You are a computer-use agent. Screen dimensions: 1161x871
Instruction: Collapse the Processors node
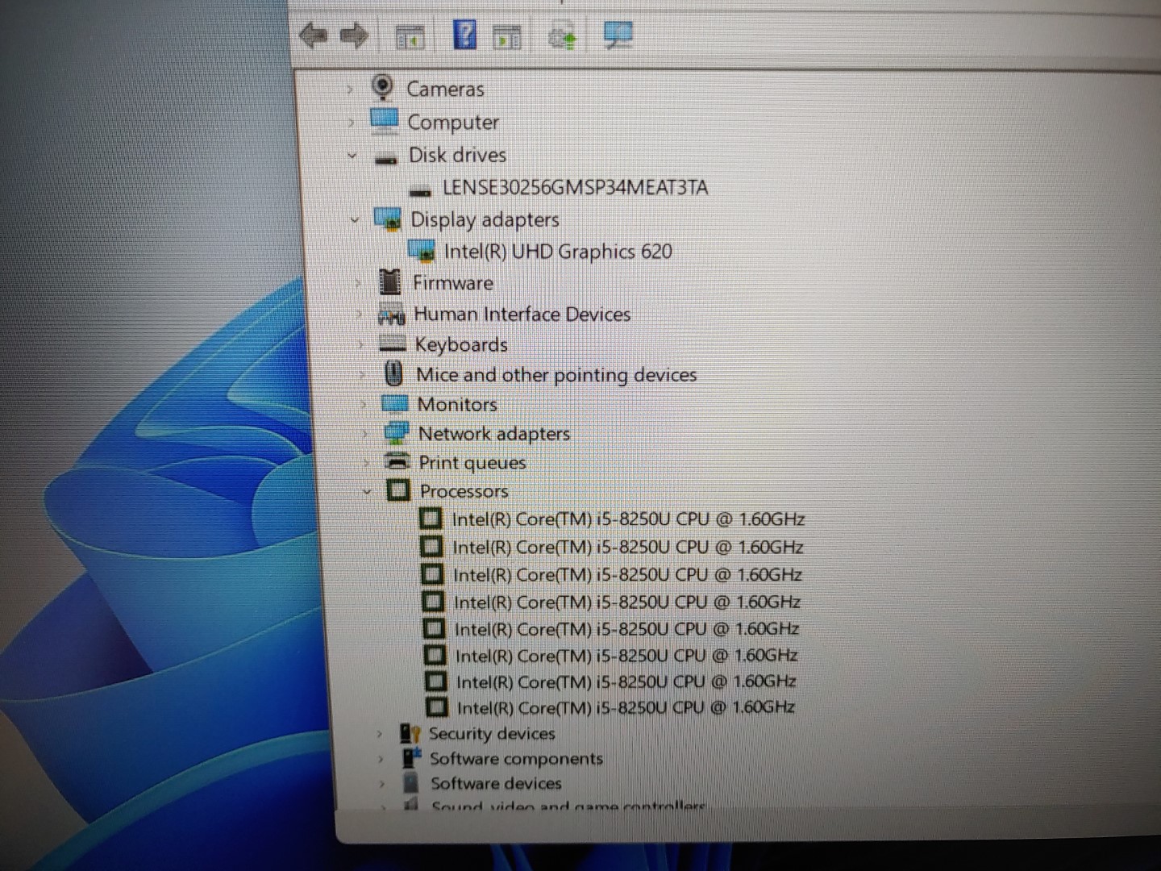point(368,491)
